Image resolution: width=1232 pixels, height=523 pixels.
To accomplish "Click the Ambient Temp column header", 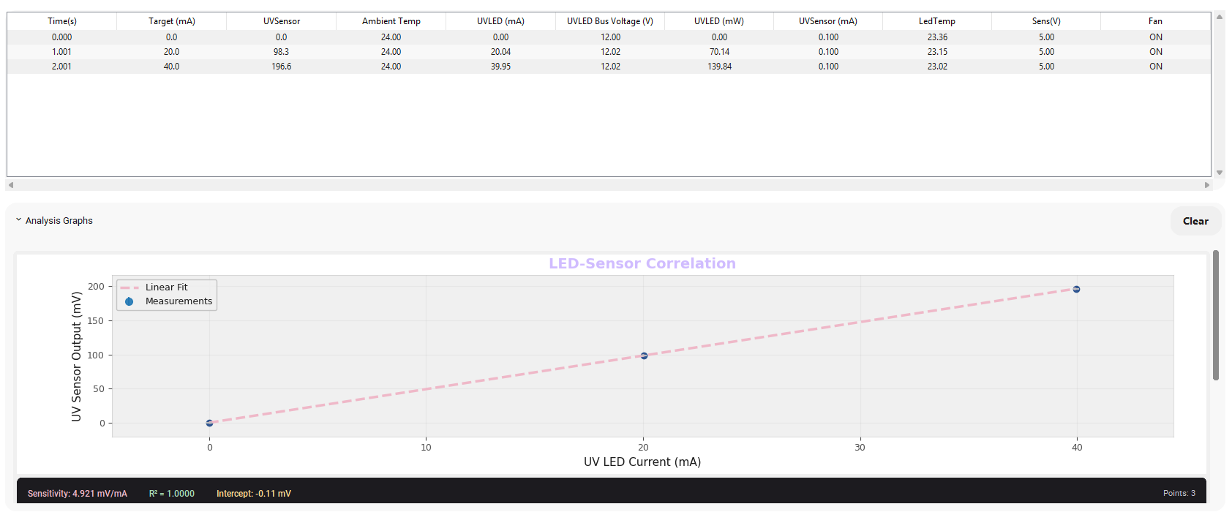I will pyautogui.click(x=391, y=21).
